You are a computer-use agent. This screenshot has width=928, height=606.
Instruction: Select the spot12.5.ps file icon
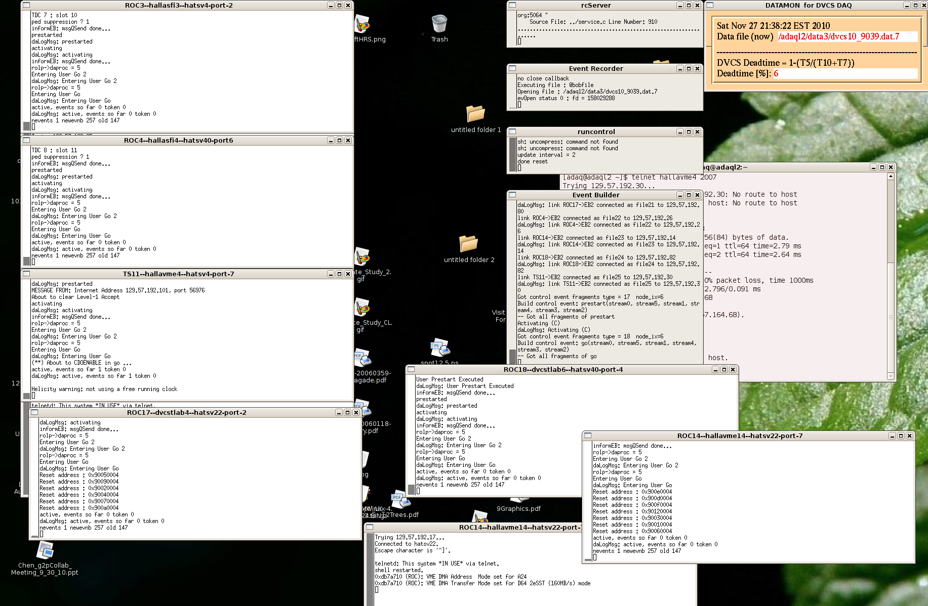(440, 348)
